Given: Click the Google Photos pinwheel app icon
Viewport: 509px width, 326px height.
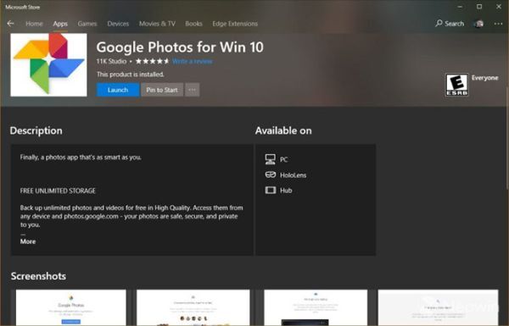Looking at the screenshot, I should click(x=48, y=65).
